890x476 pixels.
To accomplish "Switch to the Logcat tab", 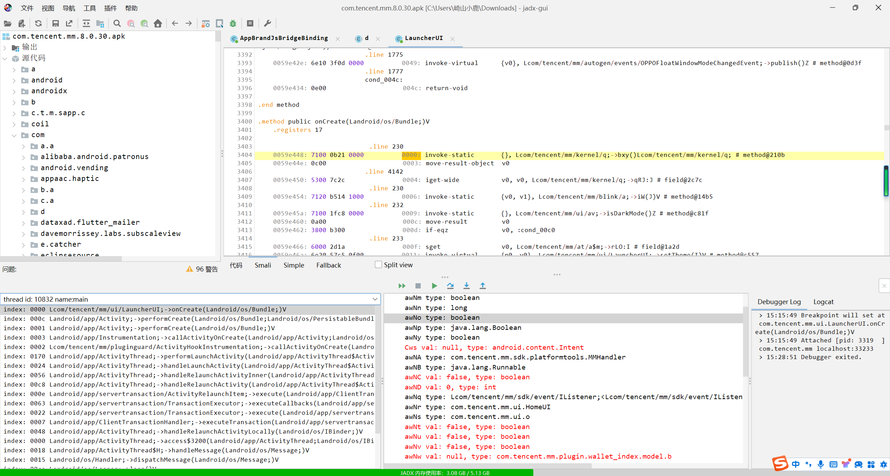I will pos(823,302).
